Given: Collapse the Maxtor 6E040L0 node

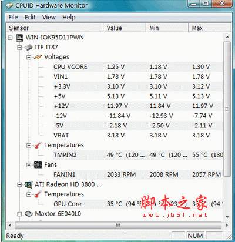Looking at the screenshot, I should point(19,214).
